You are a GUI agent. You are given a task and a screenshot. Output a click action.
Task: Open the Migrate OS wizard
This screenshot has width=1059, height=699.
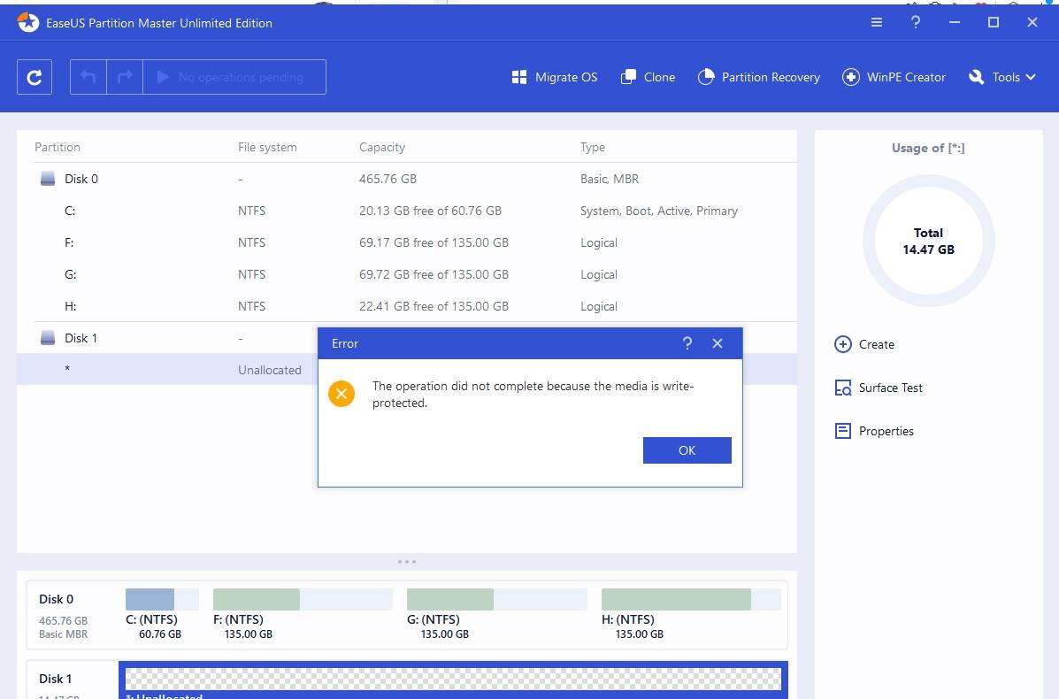(x=555, y=77)
